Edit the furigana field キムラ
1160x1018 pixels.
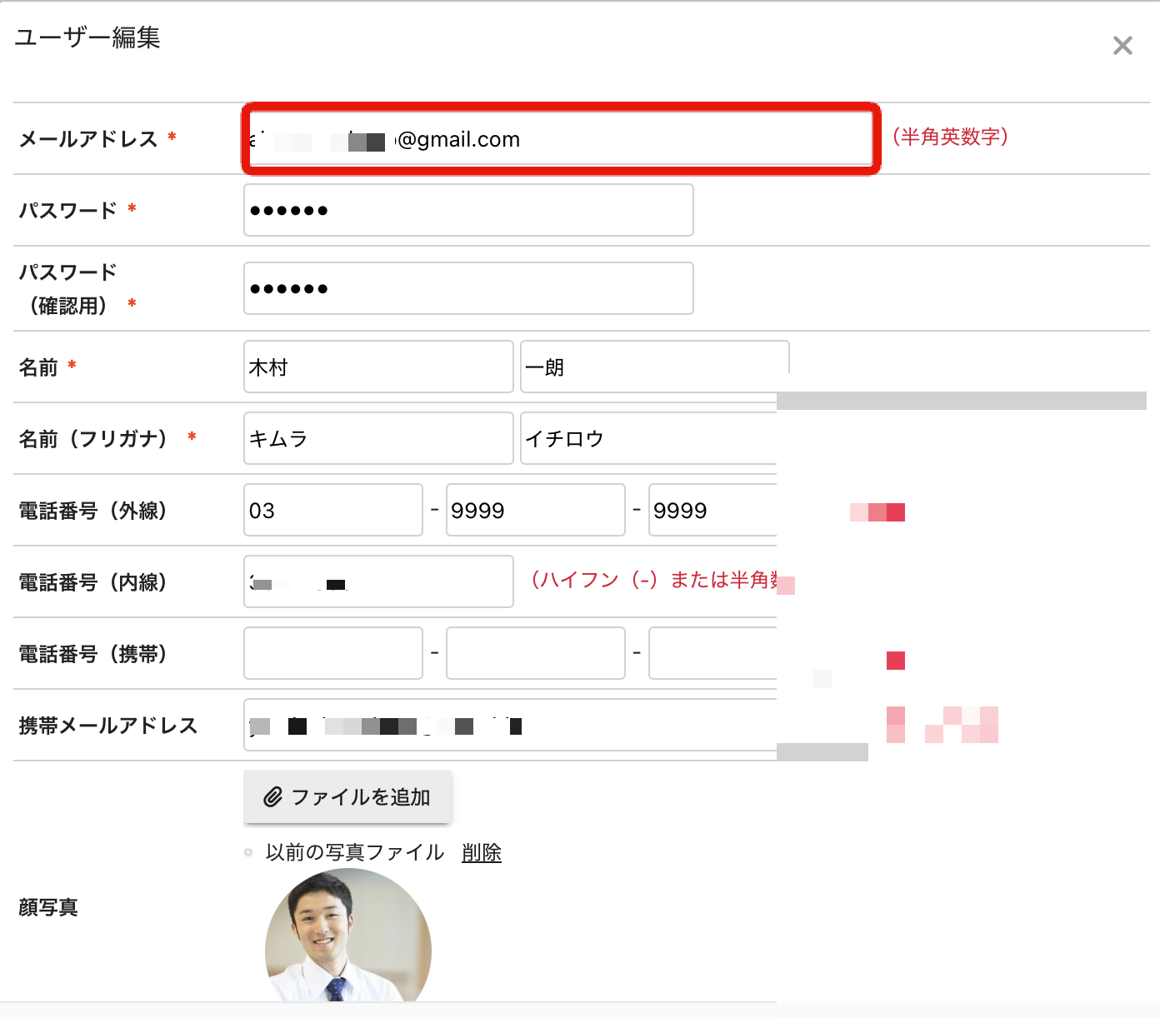click(378, 438)
